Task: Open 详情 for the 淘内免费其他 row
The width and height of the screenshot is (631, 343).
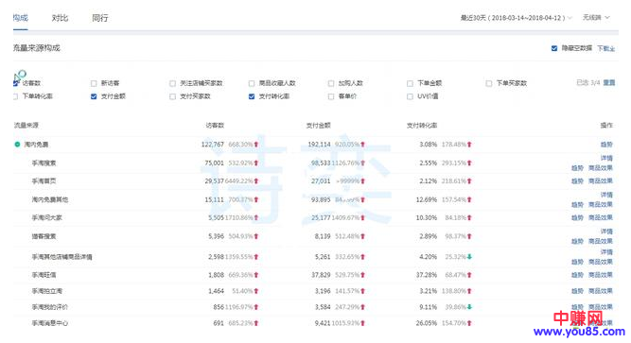Action: click(x=606, y=195)
